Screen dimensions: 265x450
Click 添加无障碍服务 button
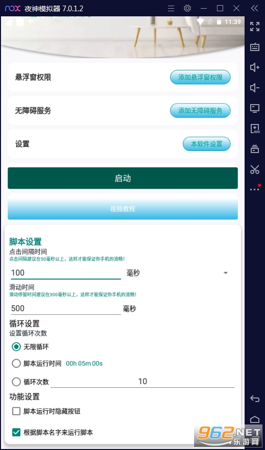[200, 111]
